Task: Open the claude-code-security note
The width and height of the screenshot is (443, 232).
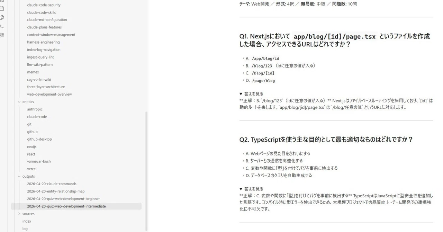Action: (44, 5)
